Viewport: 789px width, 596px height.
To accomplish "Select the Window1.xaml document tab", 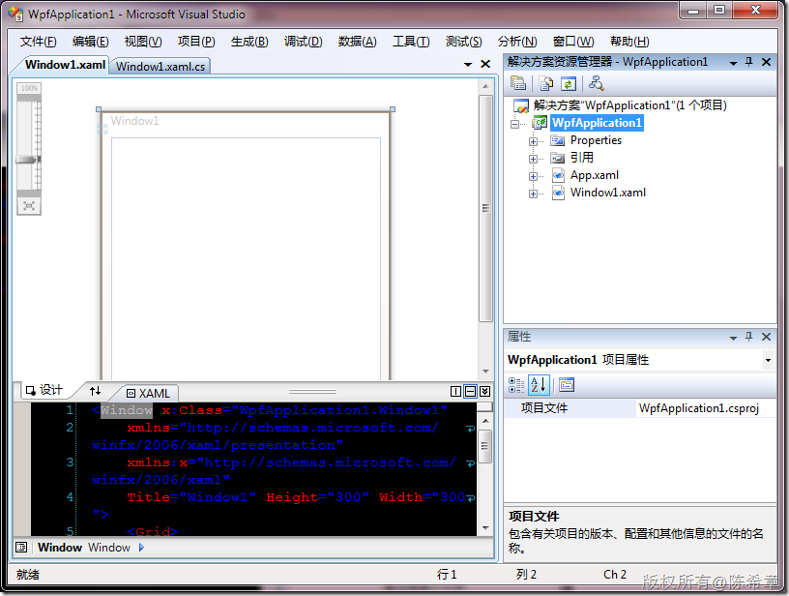I will point(65,65).
